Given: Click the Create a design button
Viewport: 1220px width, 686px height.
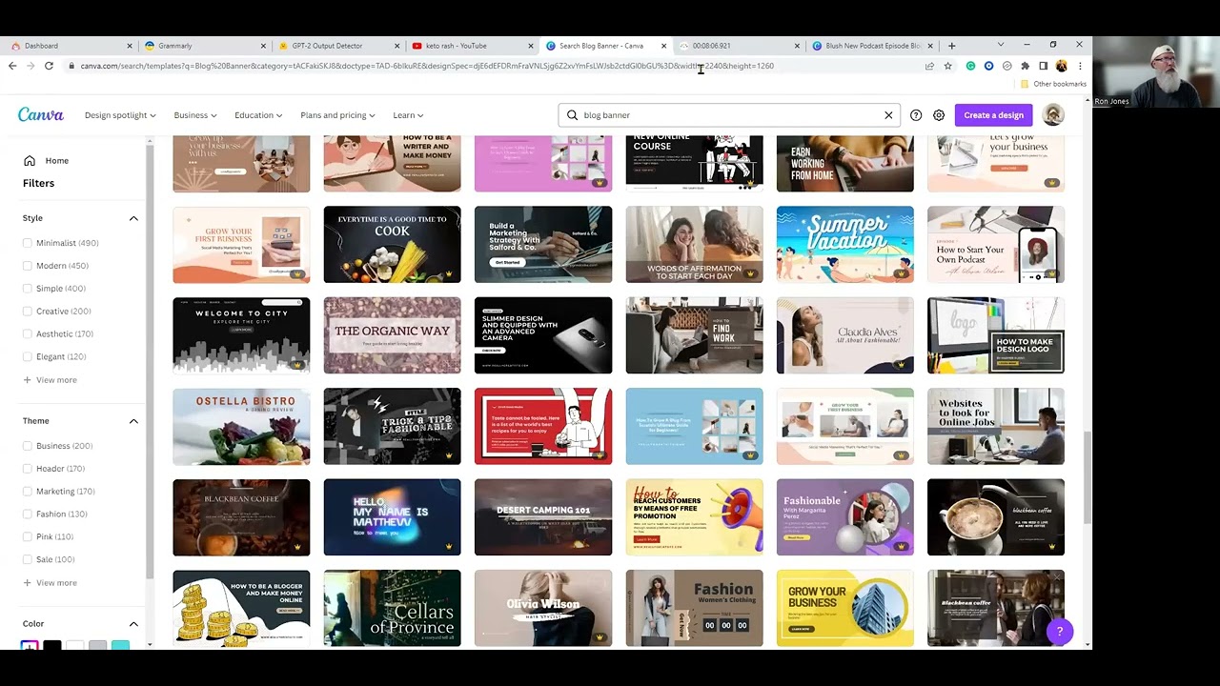Looking at the screenshot, I should (993, 115).
